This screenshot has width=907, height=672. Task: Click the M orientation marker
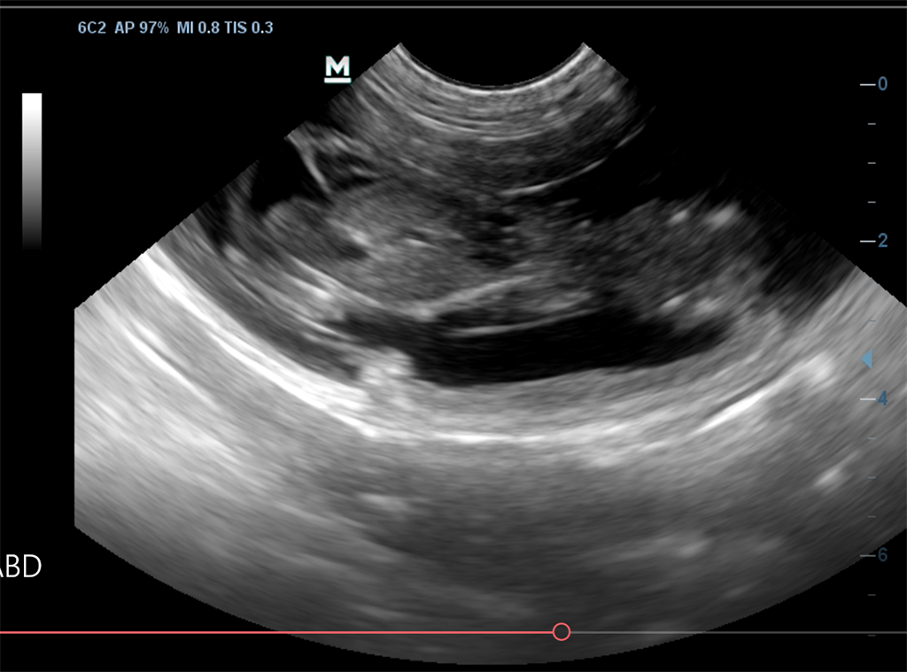click(x=337, y=69)
